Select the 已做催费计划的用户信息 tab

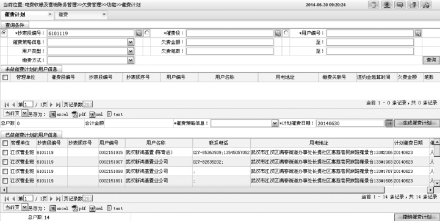32,135
